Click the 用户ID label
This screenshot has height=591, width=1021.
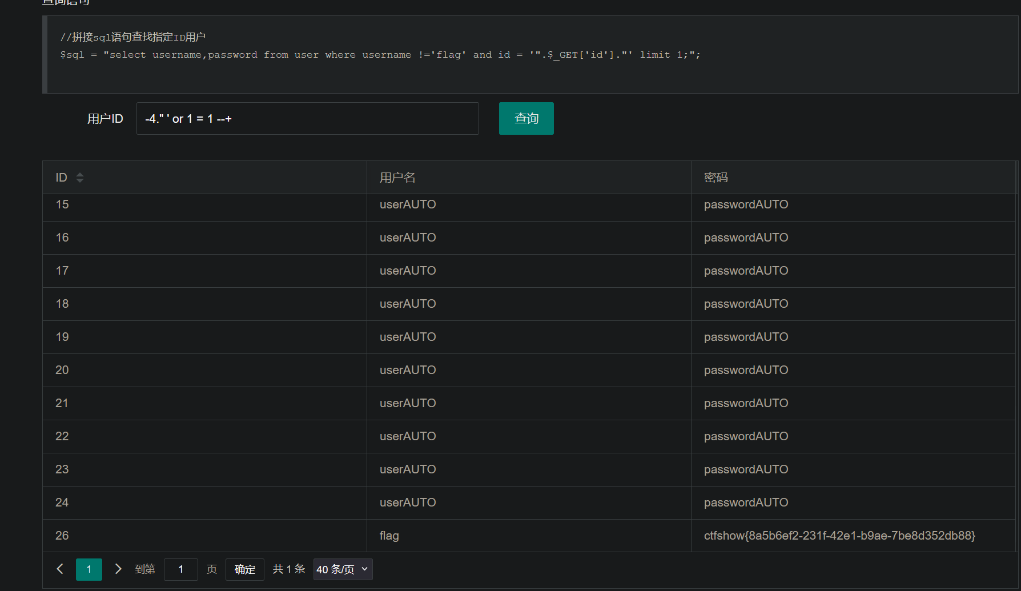105,119
